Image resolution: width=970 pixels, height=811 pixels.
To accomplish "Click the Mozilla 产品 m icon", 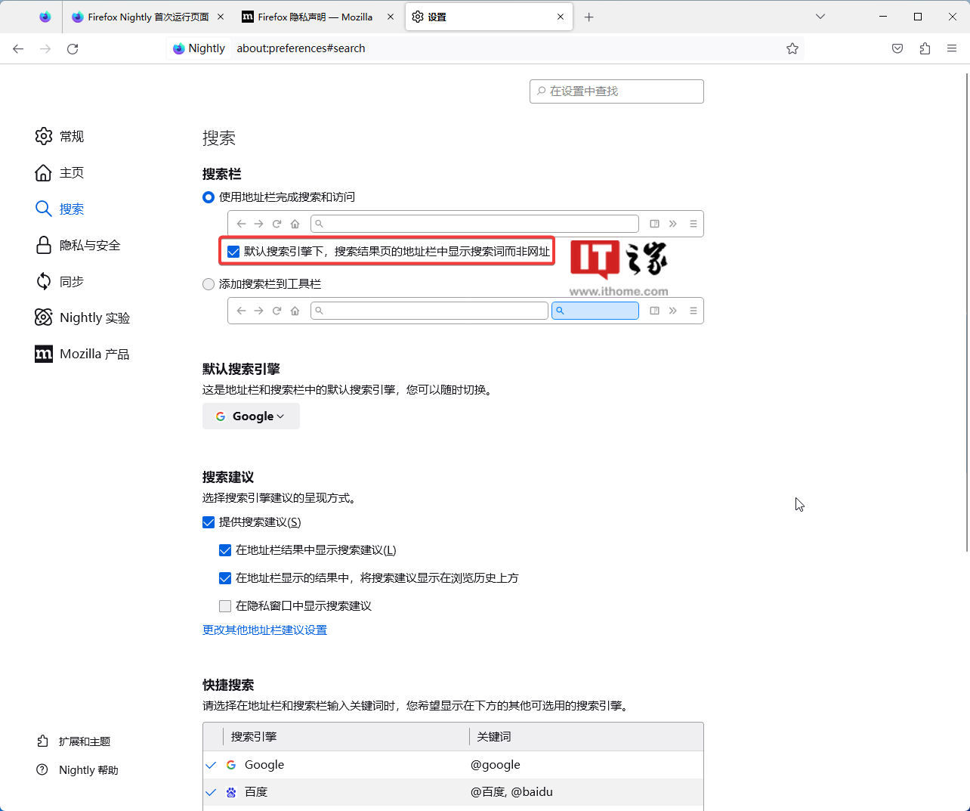I will point(44,354).
